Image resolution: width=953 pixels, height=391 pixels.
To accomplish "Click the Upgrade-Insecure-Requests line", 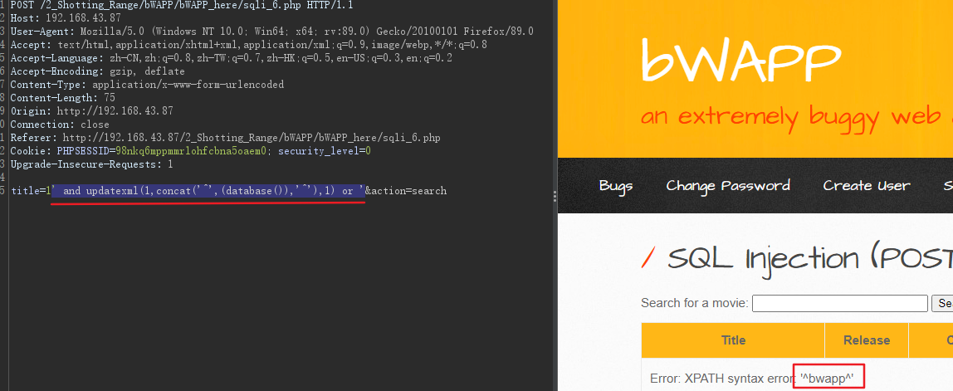I will tap(92, 164).
